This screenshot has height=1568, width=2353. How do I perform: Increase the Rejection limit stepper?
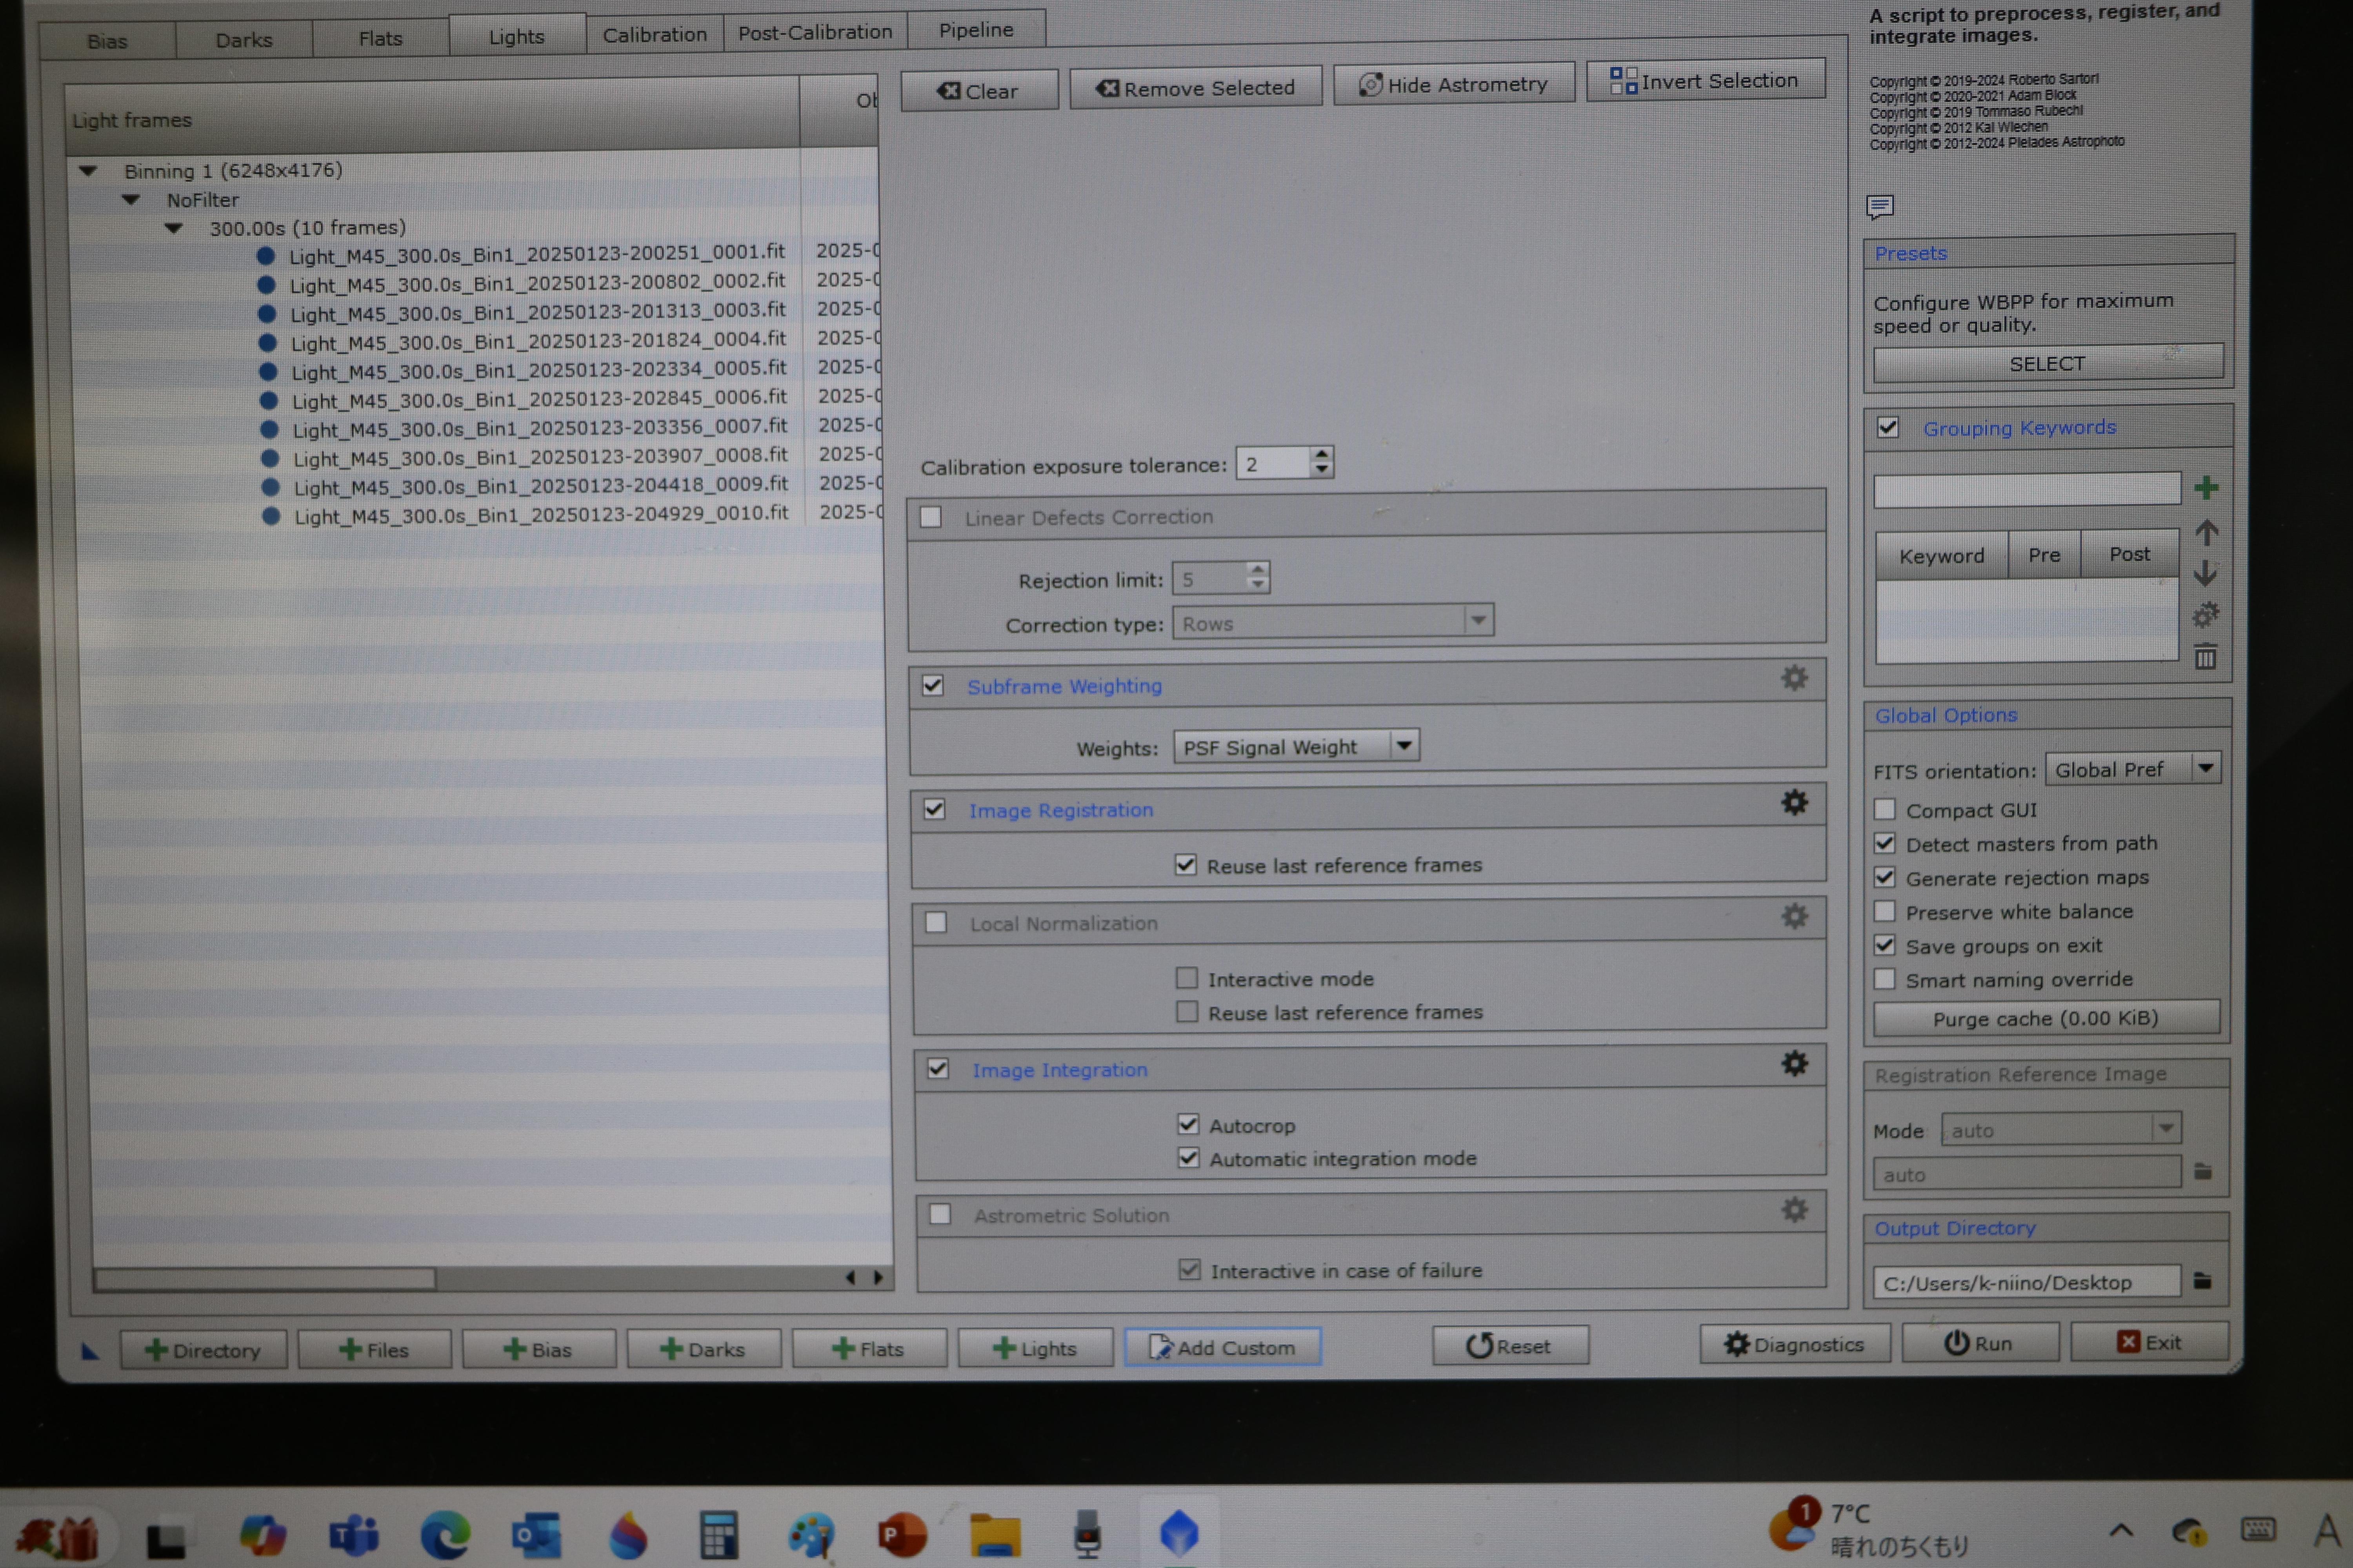coord(1258,569)
